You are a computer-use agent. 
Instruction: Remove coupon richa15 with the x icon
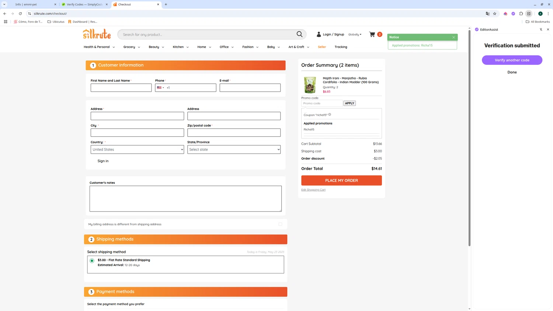(330, 115)
